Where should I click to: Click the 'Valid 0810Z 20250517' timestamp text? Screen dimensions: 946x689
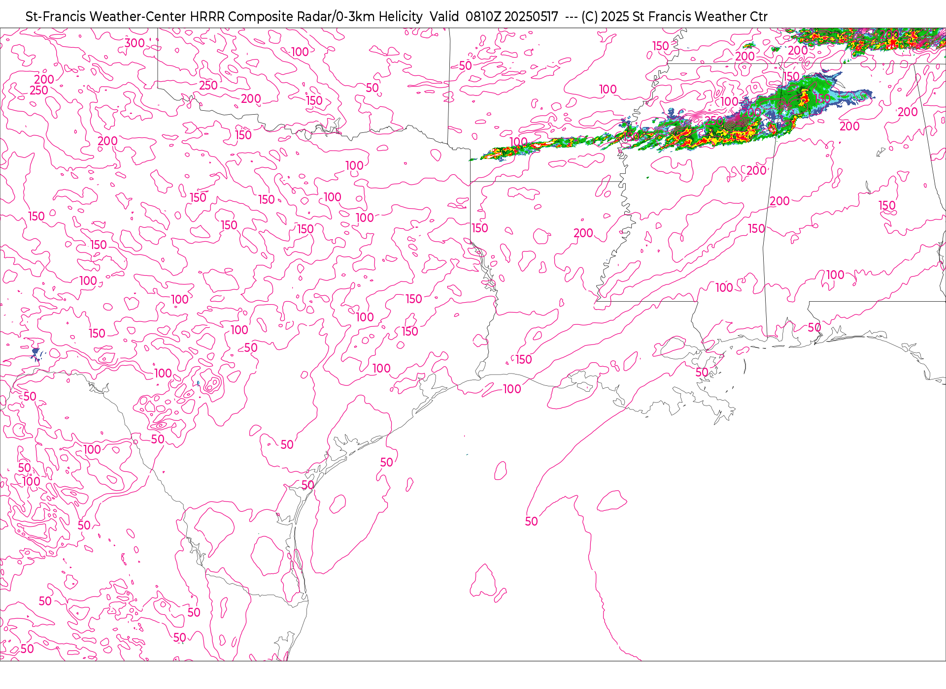[x=494, y=17]
